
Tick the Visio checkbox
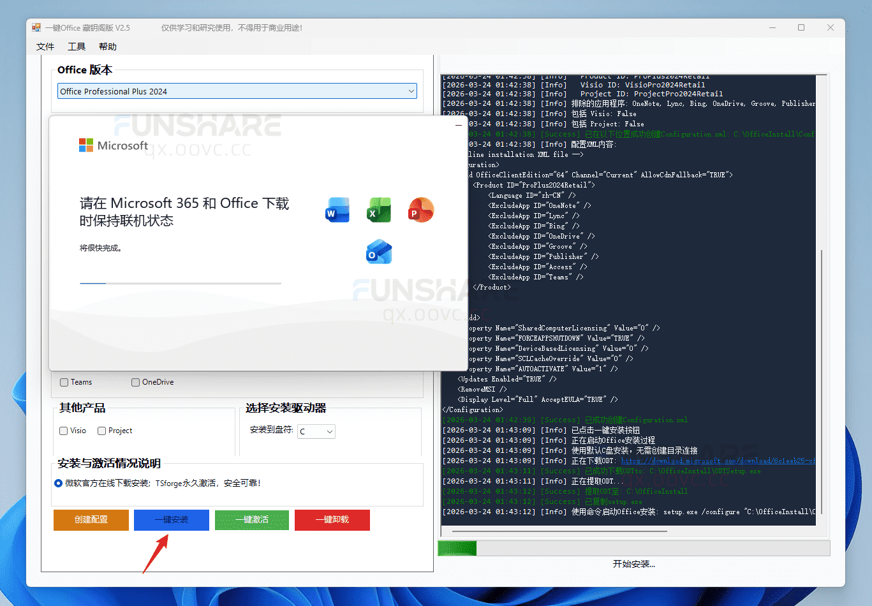[x=64, y=431]
